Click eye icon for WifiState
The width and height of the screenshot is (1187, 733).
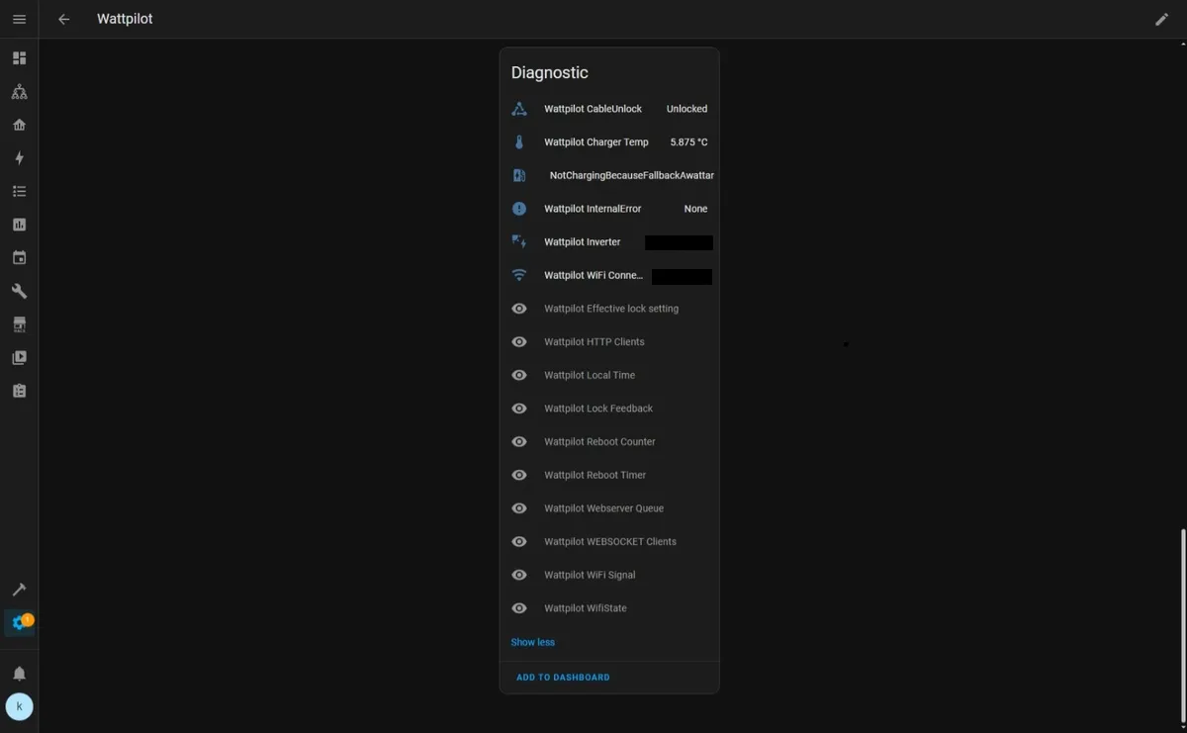(x=519, y=608)
